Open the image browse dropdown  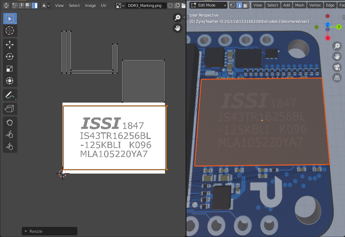(x=120, y=5)
